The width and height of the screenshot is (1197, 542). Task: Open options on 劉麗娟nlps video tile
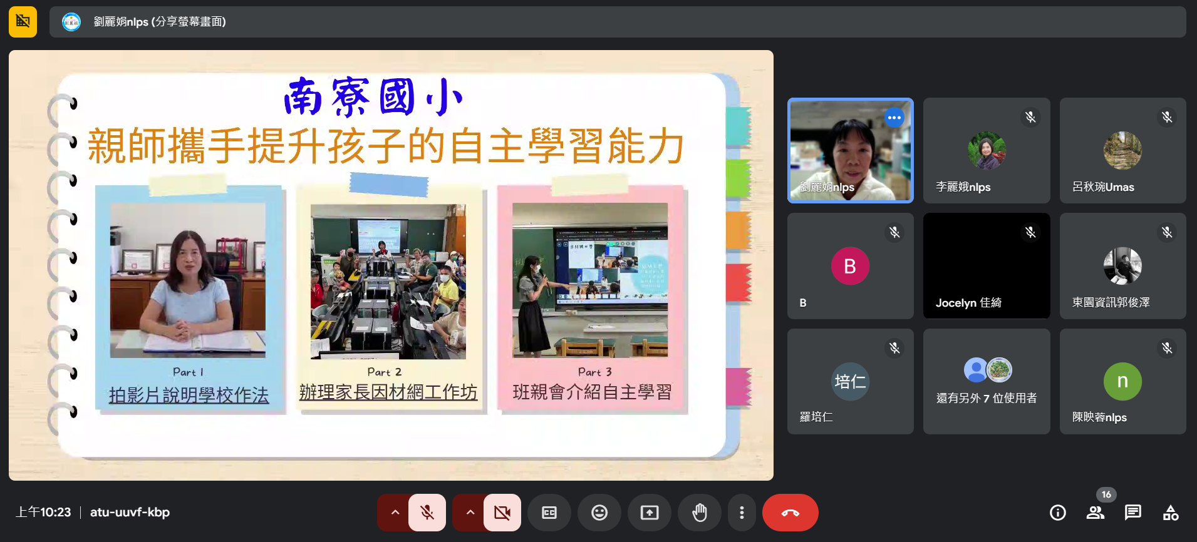[894, 118]
